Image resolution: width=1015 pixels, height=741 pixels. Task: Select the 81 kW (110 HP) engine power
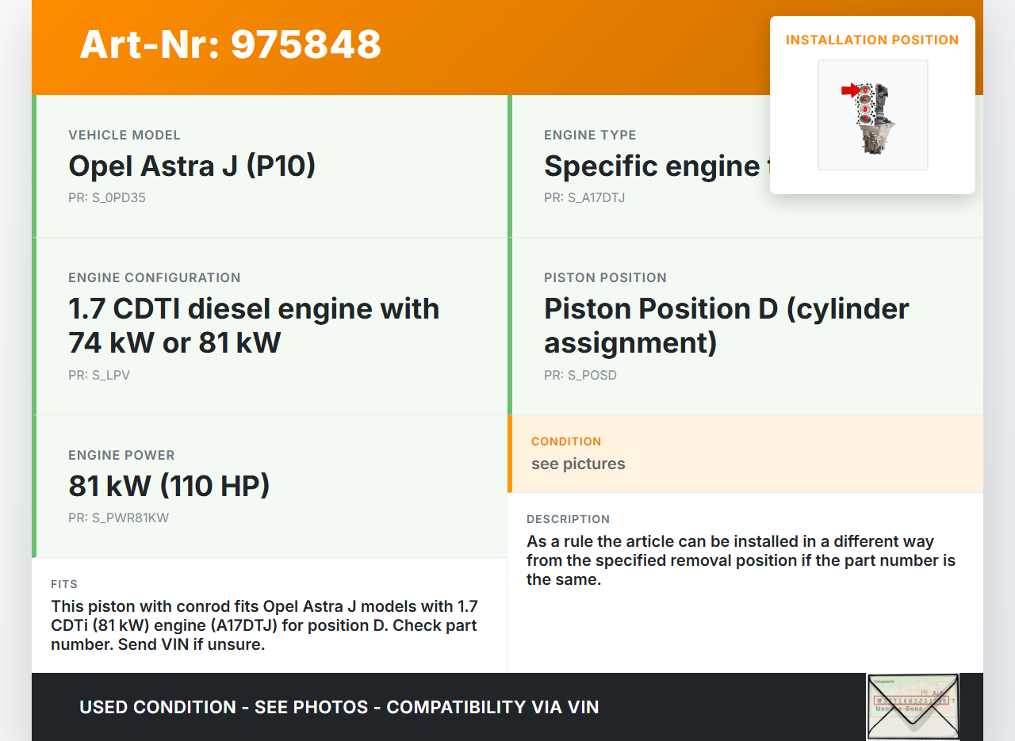pos(169,486)
